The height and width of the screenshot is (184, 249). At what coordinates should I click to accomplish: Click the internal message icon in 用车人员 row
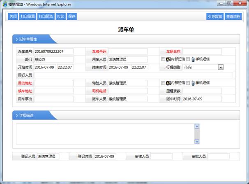coord(168,59)
